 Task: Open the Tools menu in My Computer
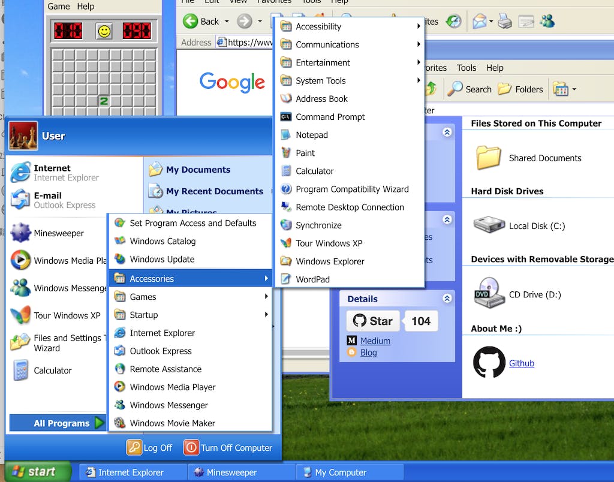pyautogui.click(x=466, y=68)
